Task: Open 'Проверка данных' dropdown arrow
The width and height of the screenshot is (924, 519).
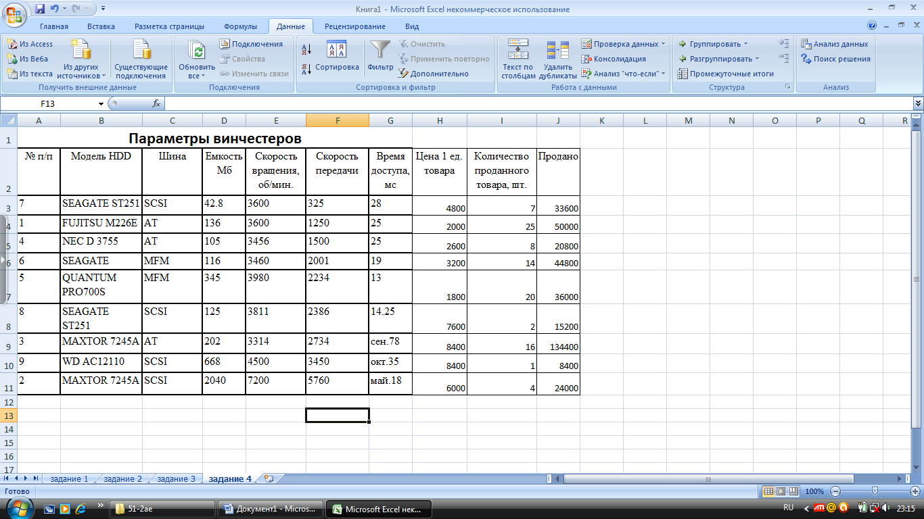Action: [663, 44]
